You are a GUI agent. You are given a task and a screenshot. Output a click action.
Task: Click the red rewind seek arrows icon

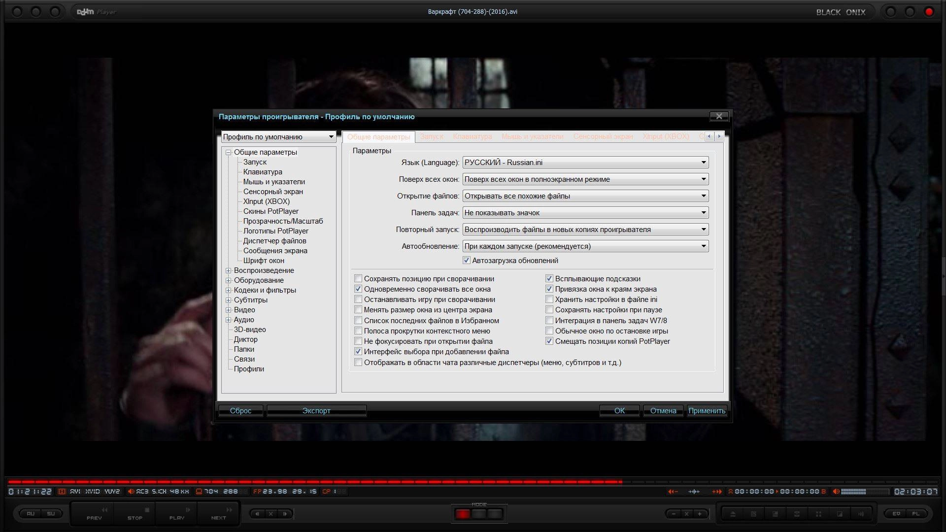coord(673,492)
